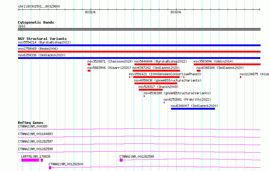
Task: Click the blue bar under nsv6346007
Action: [x=193, y=109]
